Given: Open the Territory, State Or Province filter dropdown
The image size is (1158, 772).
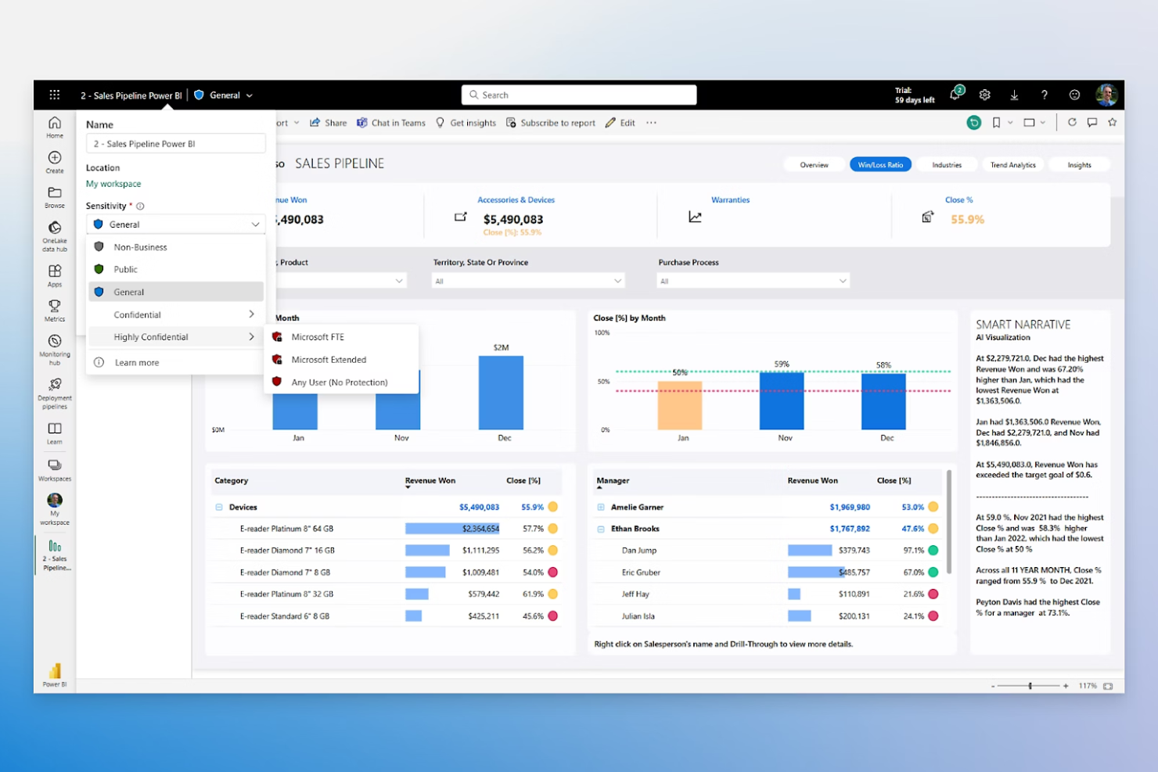Looking at the screenshot, I should coord(617,280).
